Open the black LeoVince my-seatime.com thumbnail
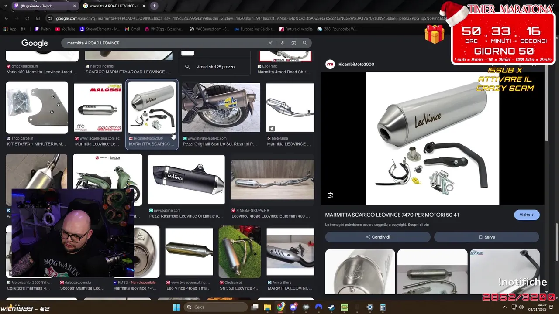 coord(186,180)
